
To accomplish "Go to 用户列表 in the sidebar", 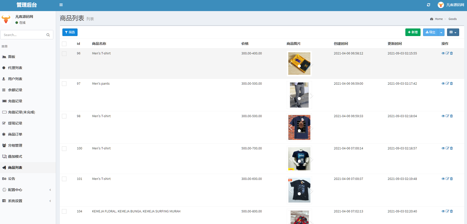I will tap(15, 79).
